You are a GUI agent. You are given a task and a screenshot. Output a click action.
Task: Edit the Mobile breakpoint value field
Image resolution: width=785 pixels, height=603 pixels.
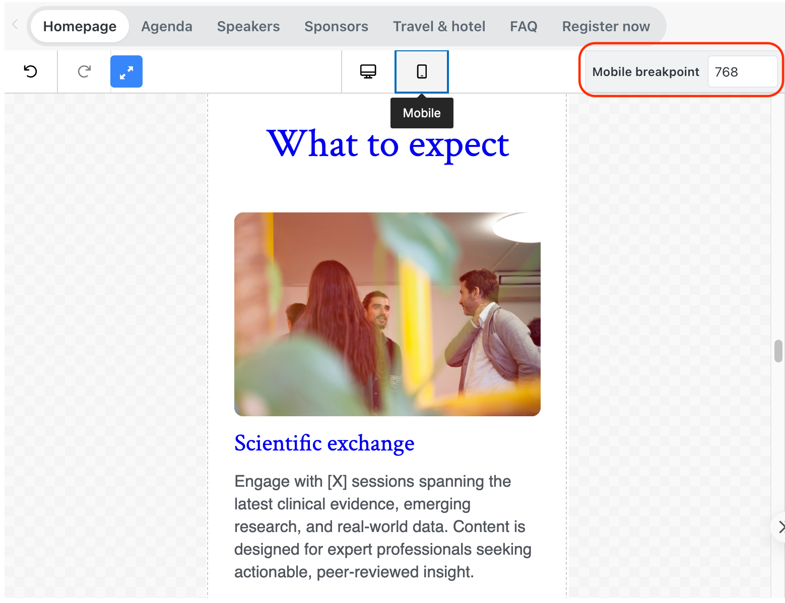[742, 71]
